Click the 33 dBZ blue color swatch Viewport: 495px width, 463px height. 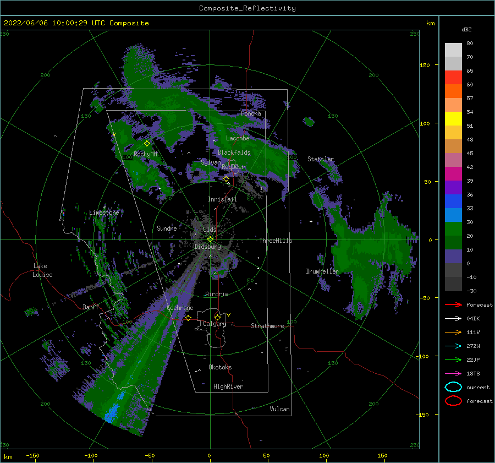pyautogui.click(x=453, y=201)
